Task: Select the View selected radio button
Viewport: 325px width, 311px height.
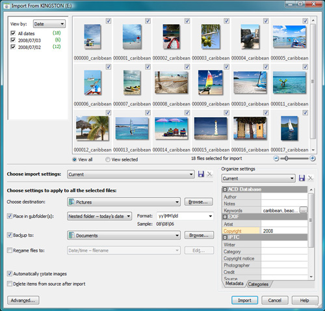Action: coord(108,159)
